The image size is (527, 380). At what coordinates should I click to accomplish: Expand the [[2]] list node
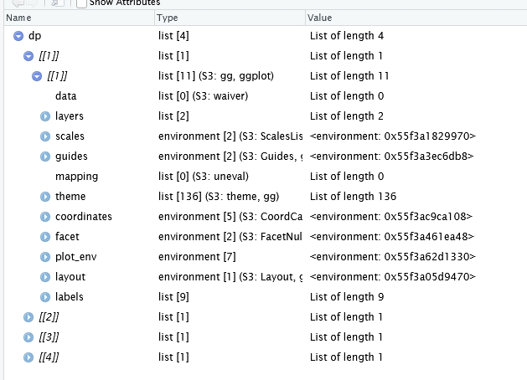(28, 317)
